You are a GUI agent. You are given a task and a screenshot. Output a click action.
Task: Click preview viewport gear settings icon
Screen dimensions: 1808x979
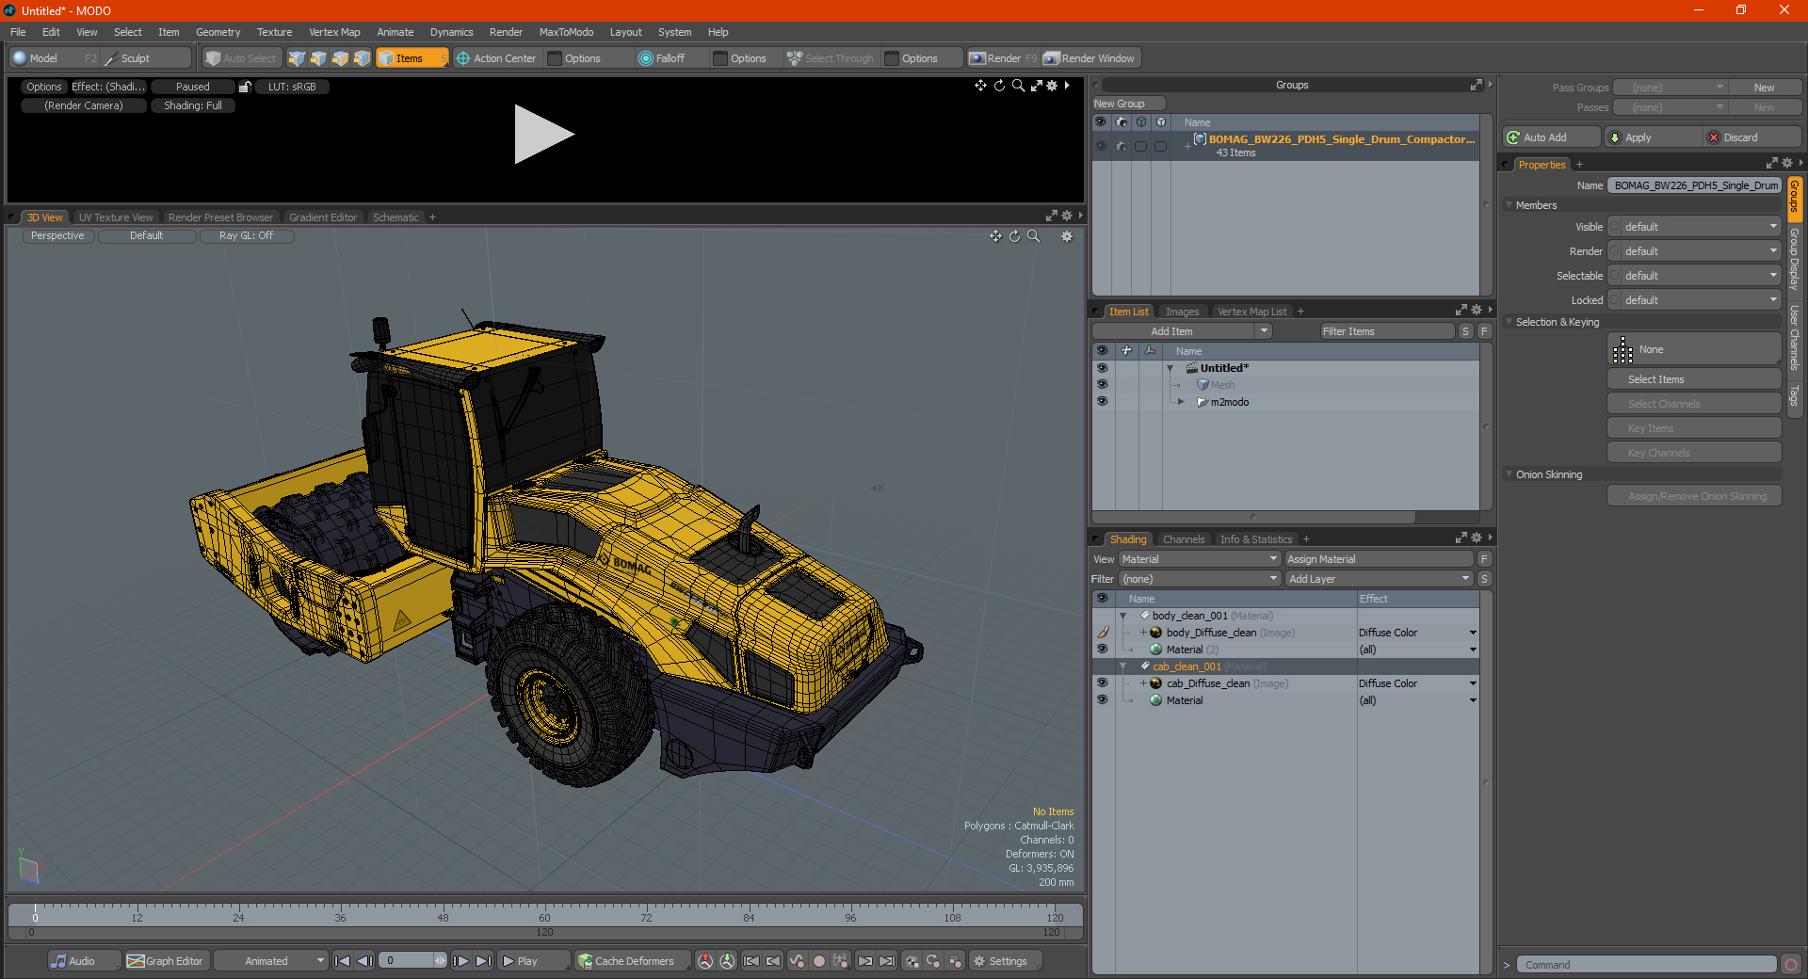pyautogui.click(x=1052, y=86)
